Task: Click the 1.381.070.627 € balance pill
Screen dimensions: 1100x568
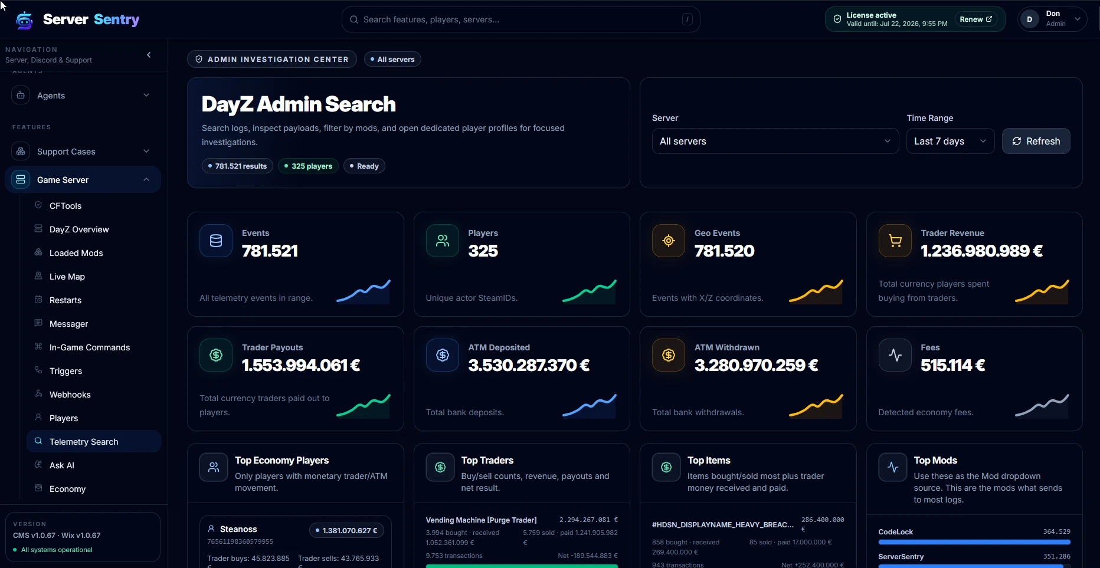Action: coord(346,530)
